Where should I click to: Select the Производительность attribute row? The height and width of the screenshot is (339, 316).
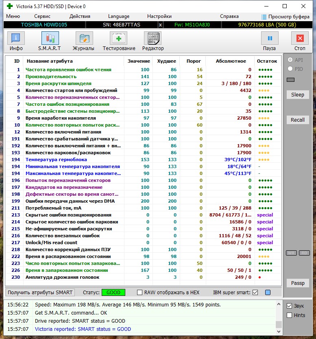[144, 77]
